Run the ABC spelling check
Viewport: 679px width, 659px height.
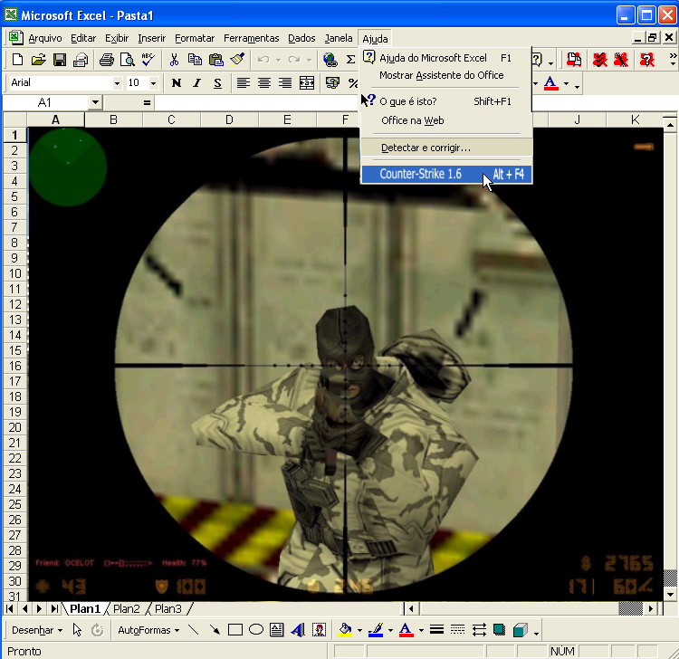148,60
